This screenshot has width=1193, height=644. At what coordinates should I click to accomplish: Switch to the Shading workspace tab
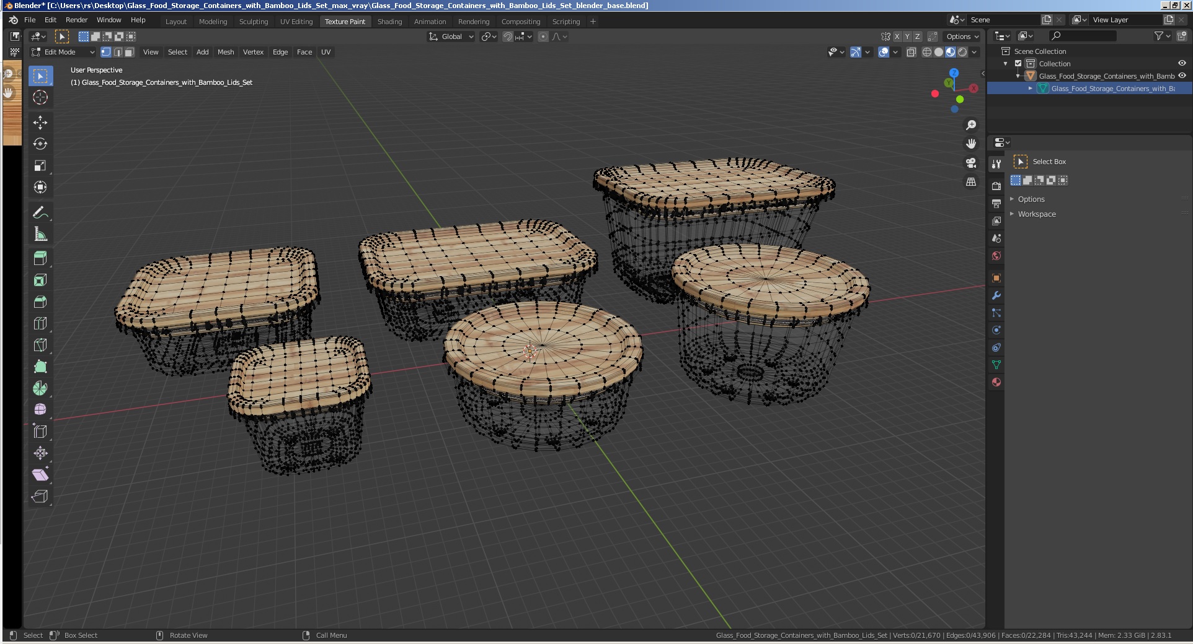coord(389,22)
